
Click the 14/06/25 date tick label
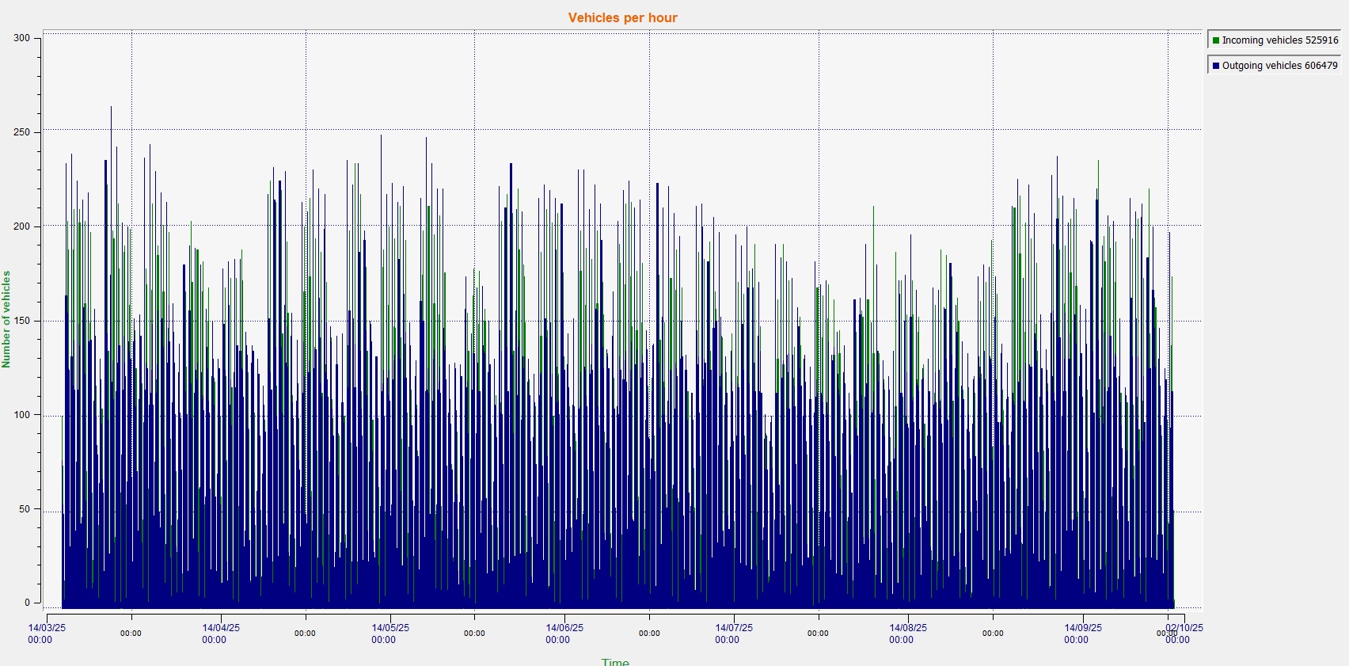(x=564, y=628)
